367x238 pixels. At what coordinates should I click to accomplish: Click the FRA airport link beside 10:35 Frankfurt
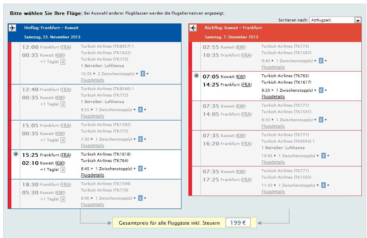[247, 55]
